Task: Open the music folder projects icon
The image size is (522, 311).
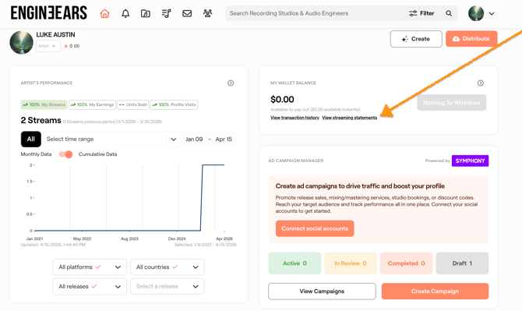Action: 146,13
